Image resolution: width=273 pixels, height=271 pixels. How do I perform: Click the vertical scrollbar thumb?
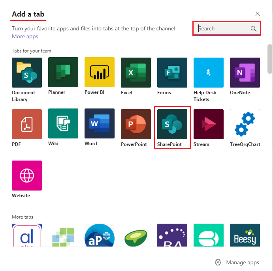[x=270, y=58]
